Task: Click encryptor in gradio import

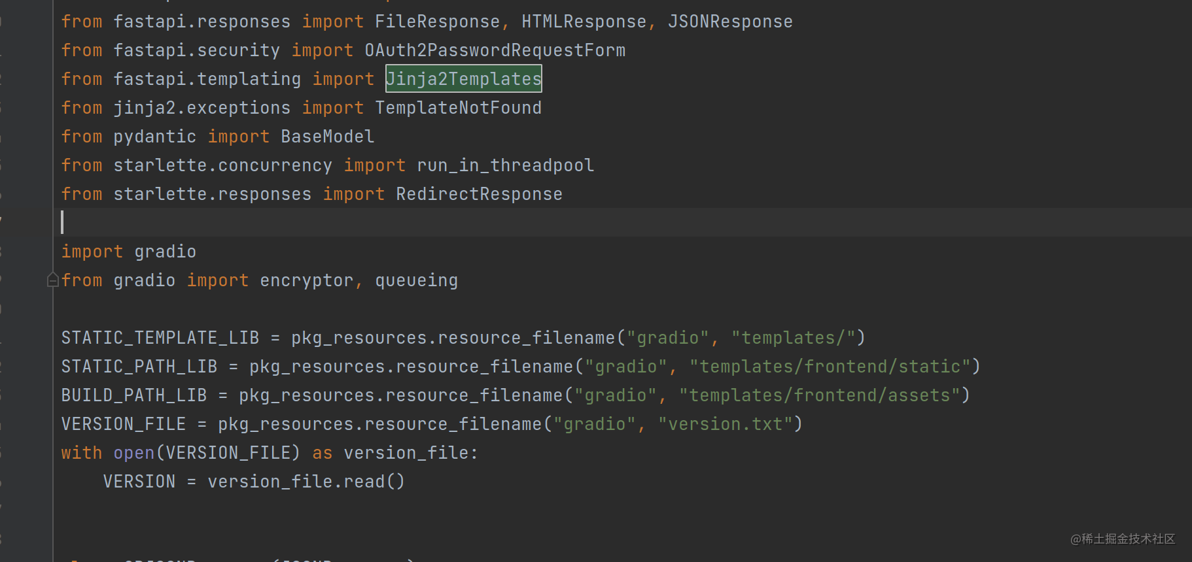Action: (307, 280)
